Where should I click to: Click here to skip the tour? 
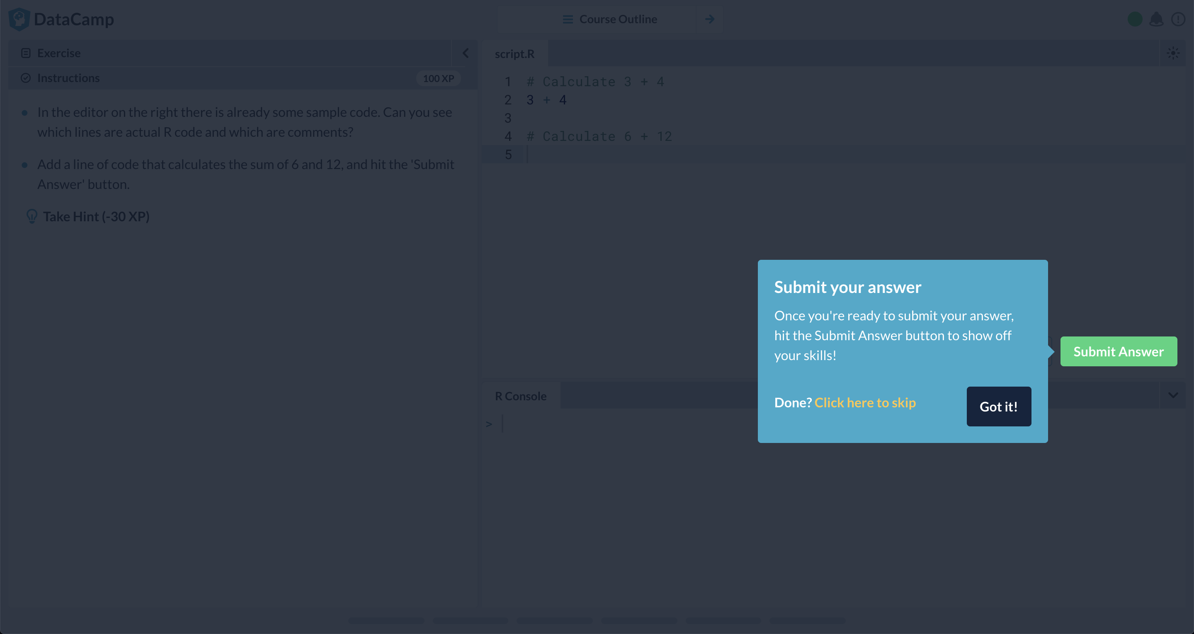point(865,402)
